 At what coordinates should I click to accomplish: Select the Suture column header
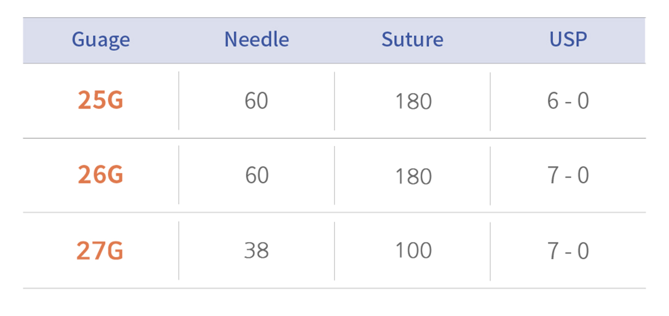(x=412, y=40)
